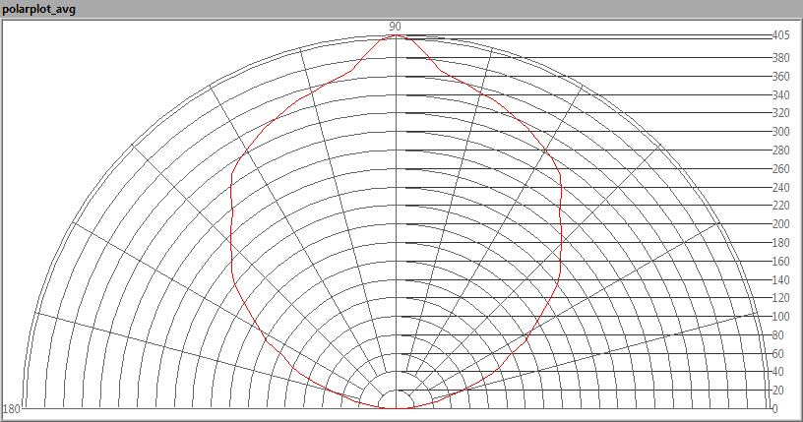Click the 320 radial scale label
Image resolution: width=803 pixels, height=422 pixels.
780,114
